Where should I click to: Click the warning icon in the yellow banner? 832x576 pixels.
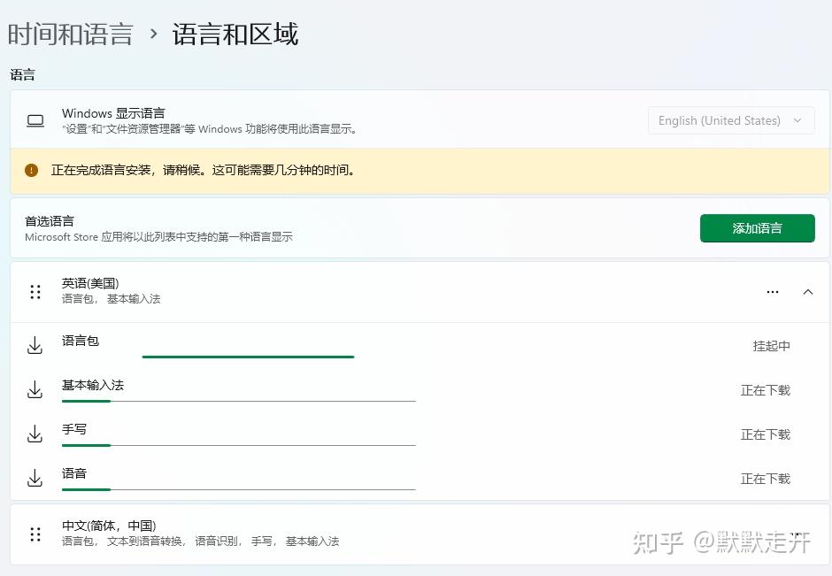(x=32, y=170)
